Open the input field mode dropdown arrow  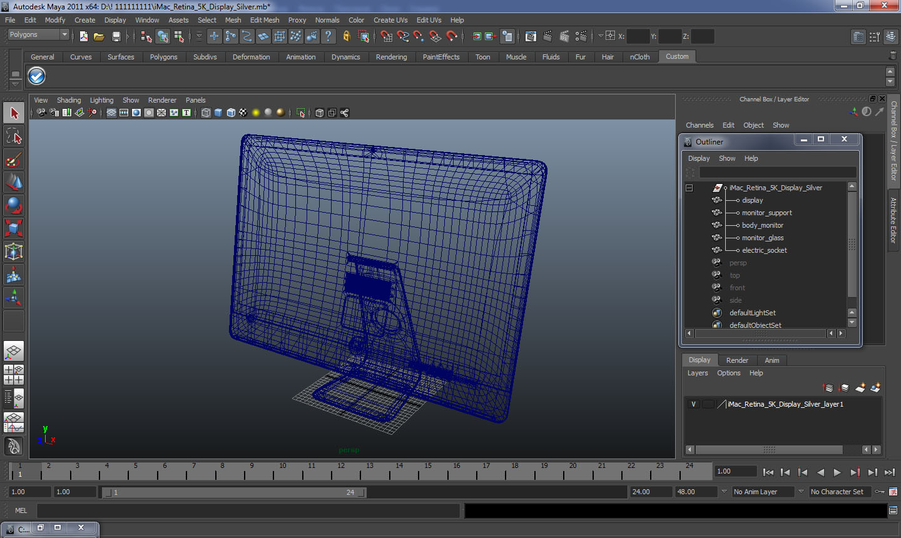[601, 36]
